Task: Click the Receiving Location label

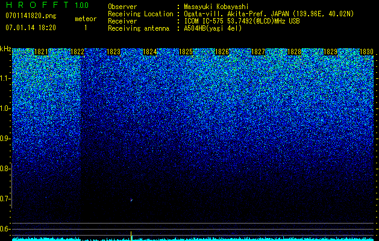Action: coord(140,14)
